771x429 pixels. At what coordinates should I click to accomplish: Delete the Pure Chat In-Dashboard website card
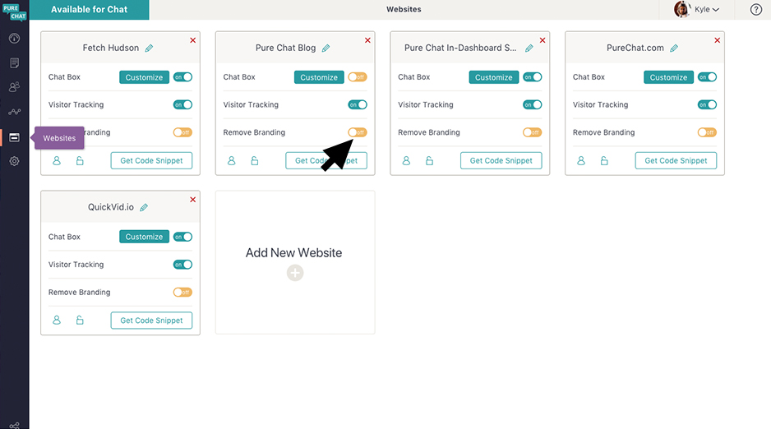coord(542,40)
